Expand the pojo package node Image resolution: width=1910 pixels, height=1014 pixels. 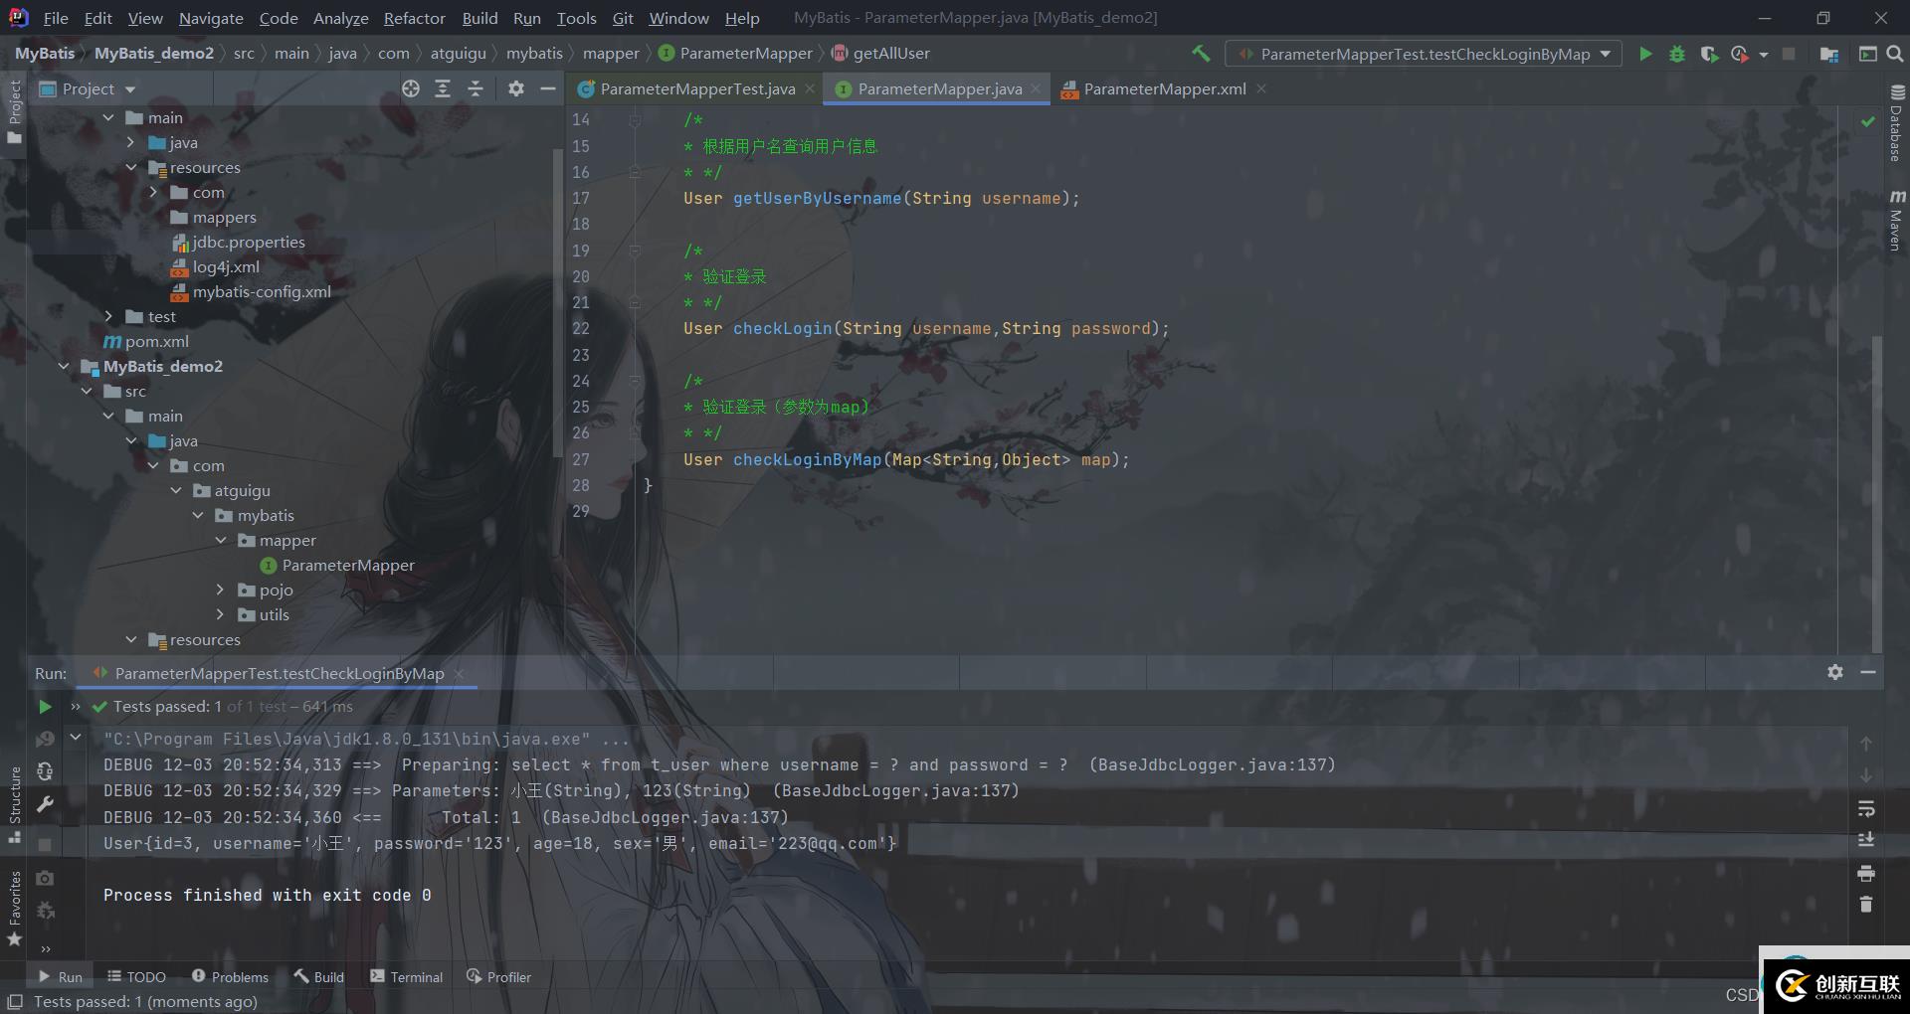coord(220,590)
